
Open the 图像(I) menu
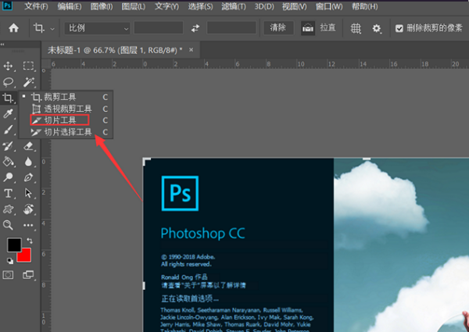pos(102,6)
